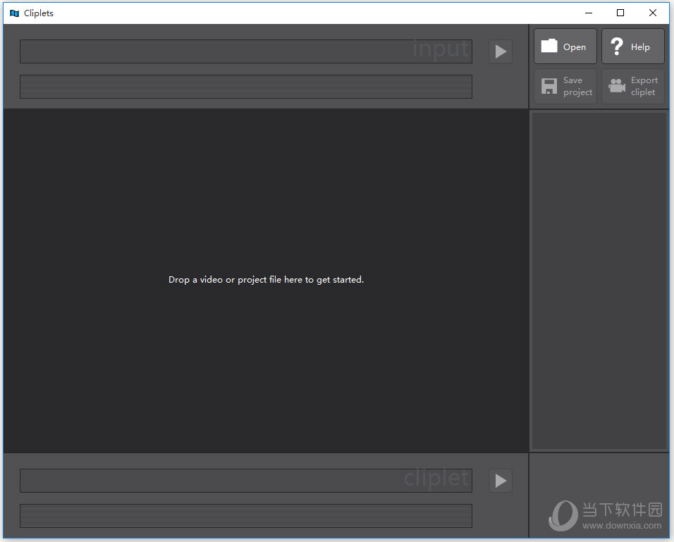Play the cliplet output

(x=501, y=481)
